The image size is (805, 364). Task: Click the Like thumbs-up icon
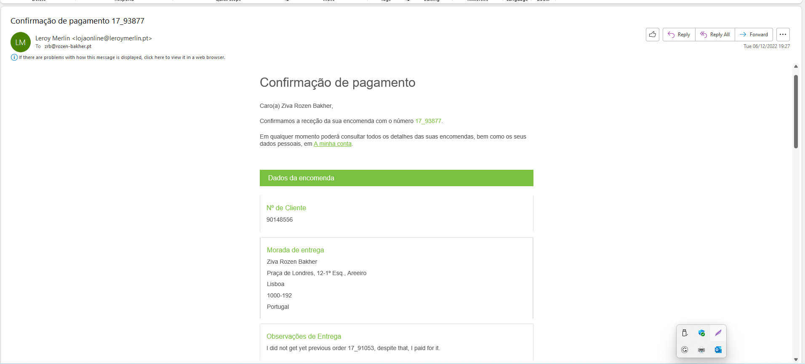pyautogui.click(x=653, y=35)
